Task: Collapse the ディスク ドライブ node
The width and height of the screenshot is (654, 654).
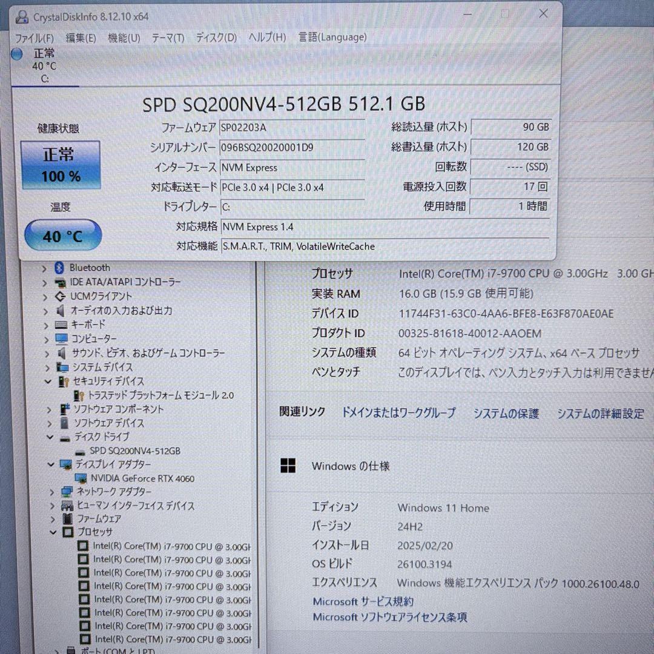Action: [x=50, y=437]
